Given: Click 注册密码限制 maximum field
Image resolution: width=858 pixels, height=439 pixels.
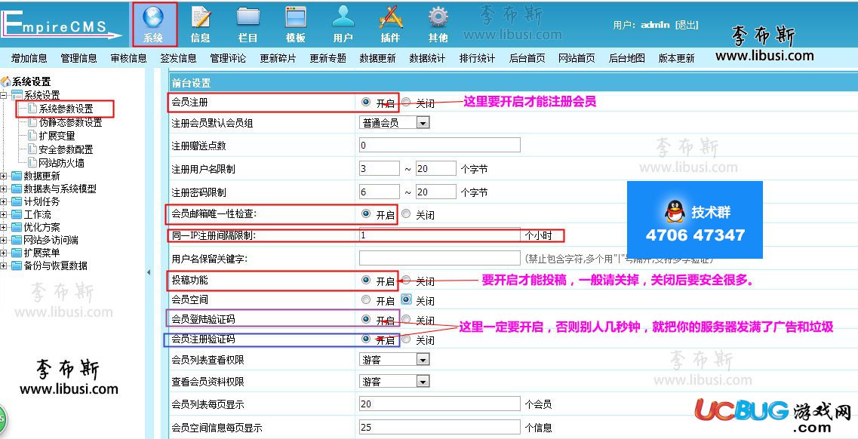Looking at the screenshot, I should pyautogui.click(x=435, y=192).
